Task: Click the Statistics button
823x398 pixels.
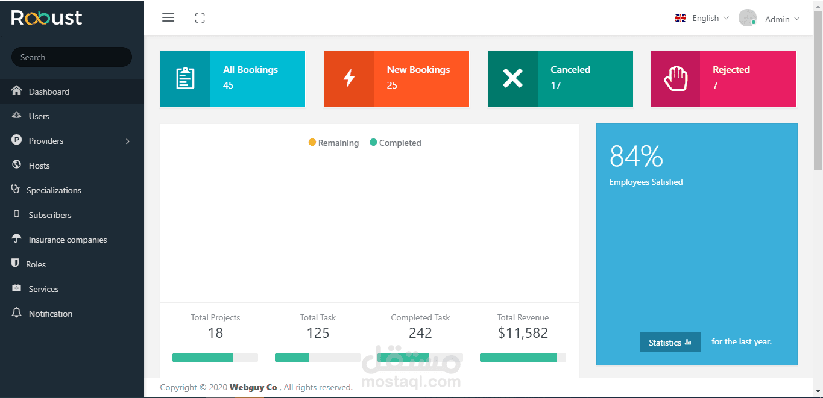Action: point(670,342)
